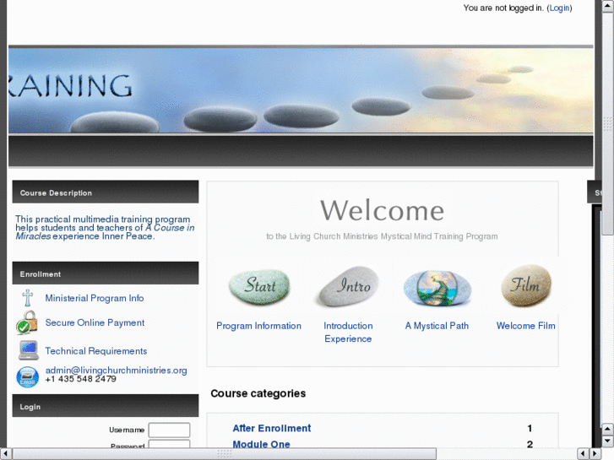Click the vertical scrollbar thumb

click(608, 123)
